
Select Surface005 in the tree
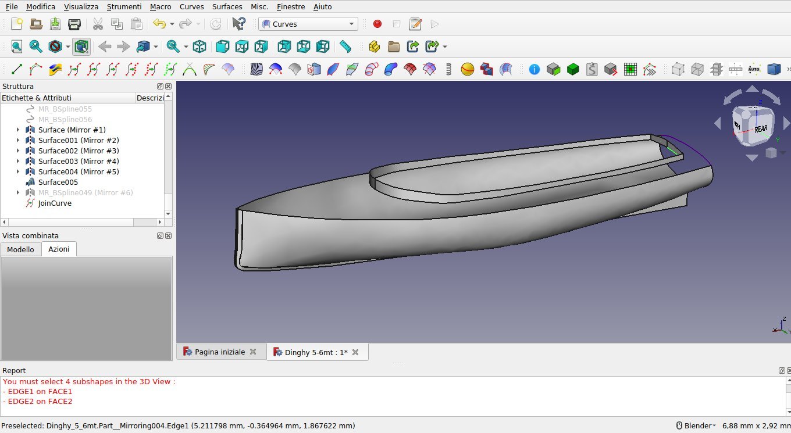pyautogui.click(x=58, y=182)
